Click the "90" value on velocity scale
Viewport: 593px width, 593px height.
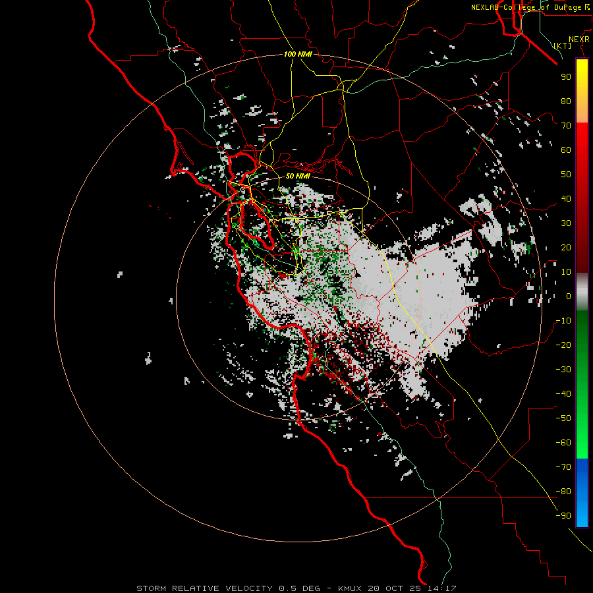(566, 77)
